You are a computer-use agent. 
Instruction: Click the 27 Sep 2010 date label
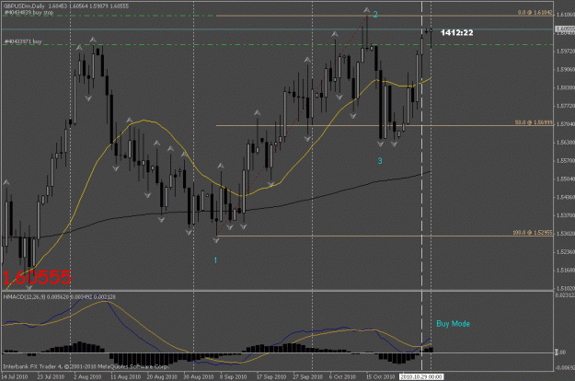(307, 376)
